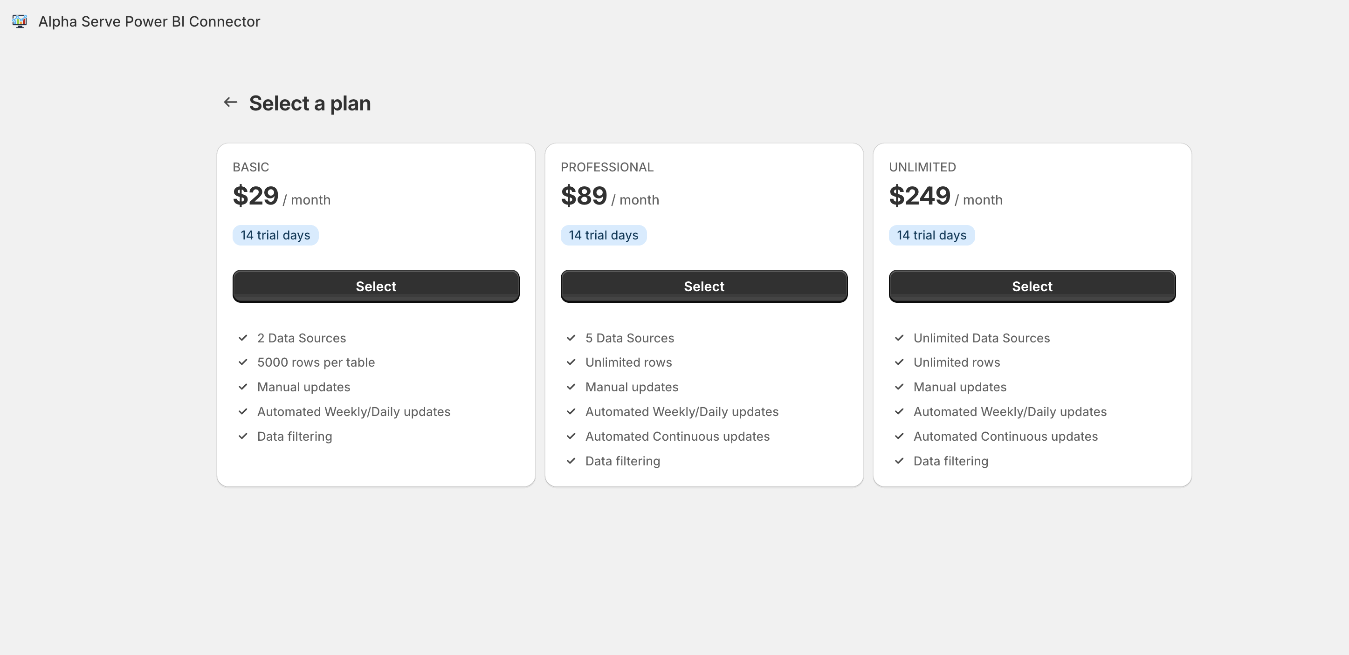The width and height of the screenshot is (1349, 655).
Task: Click the checkmark beside Automated Weekly/Daily updates in Unlimited
Action: tap(899, 411)
